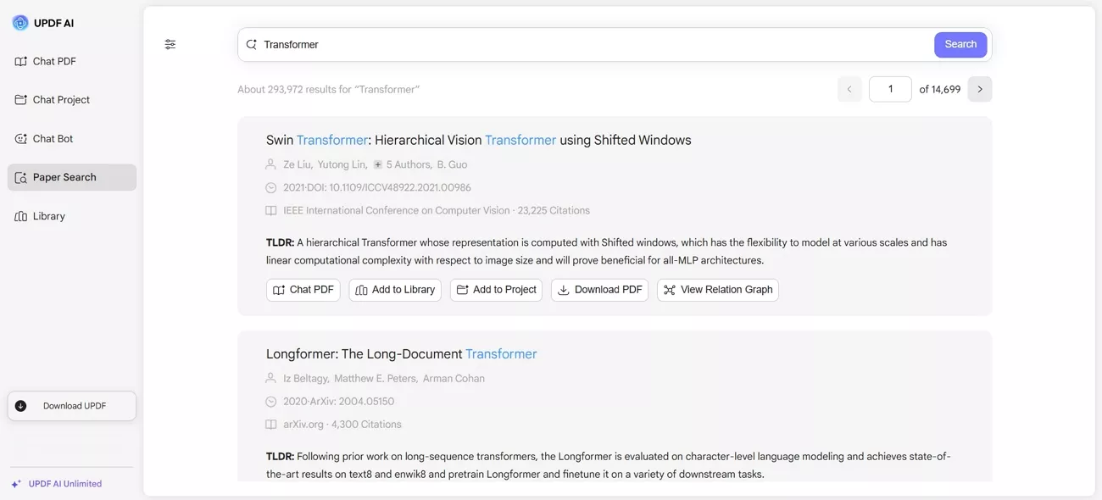Add the Swin Transformer paper to Project
Viewport: 1102px width, 500px height.
pos(496,289)
